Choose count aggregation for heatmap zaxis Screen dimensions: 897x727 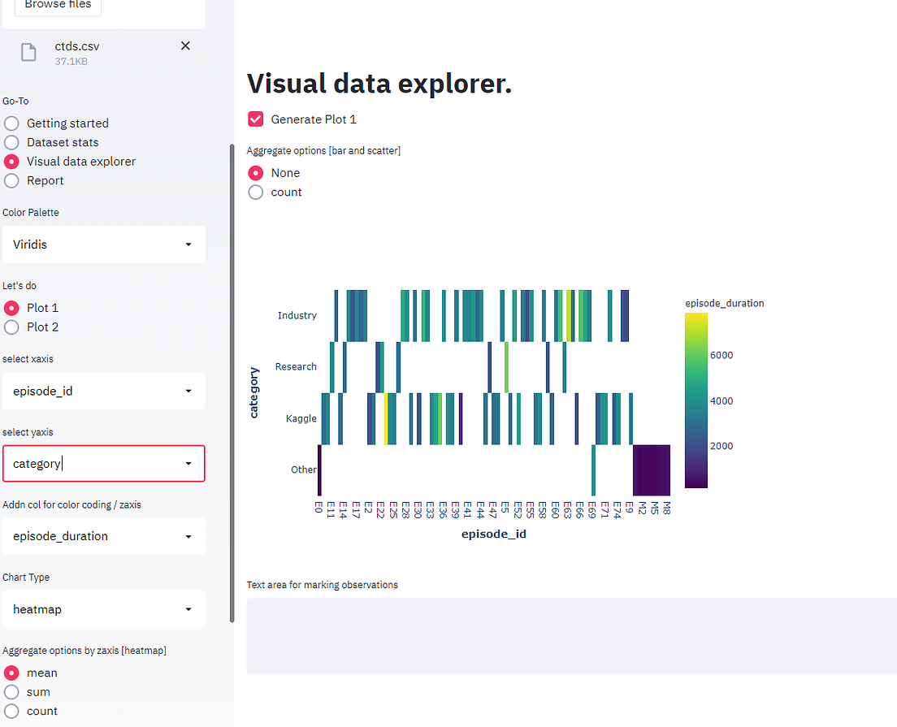12,710
